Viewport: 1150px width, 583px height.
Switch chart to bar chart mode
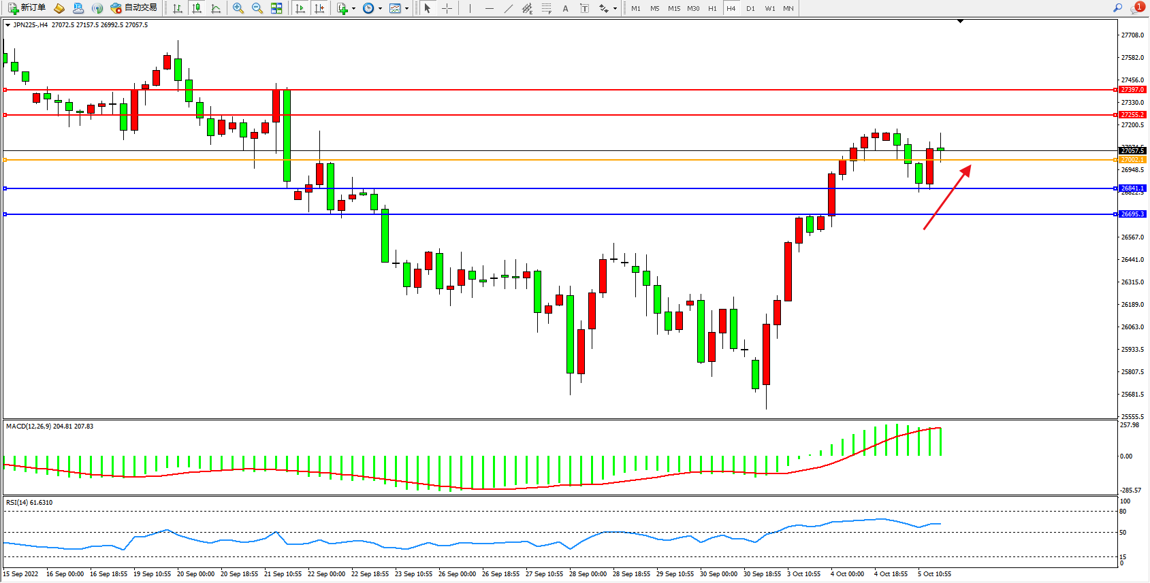[x=178, y=8]
